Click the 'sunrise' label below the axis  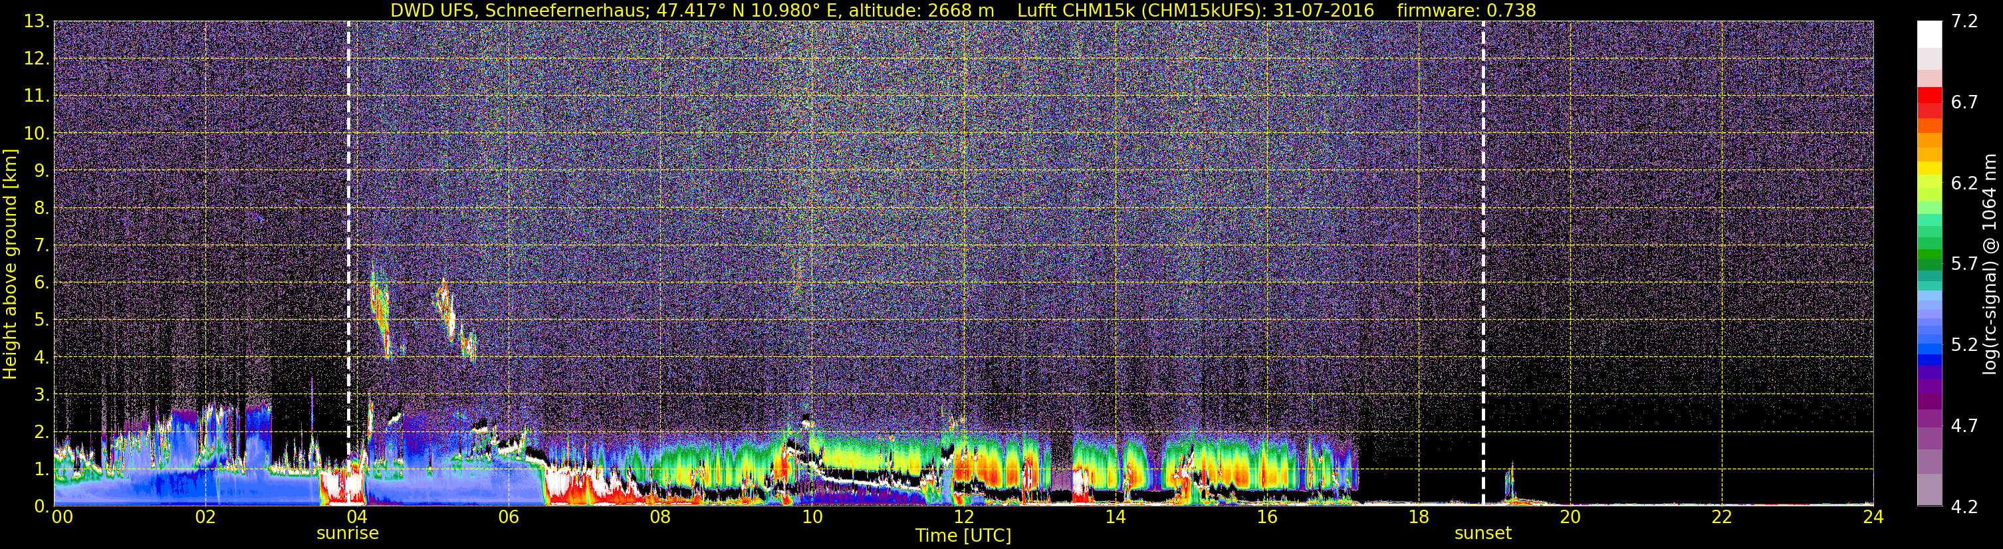click(x=348, y=534)
